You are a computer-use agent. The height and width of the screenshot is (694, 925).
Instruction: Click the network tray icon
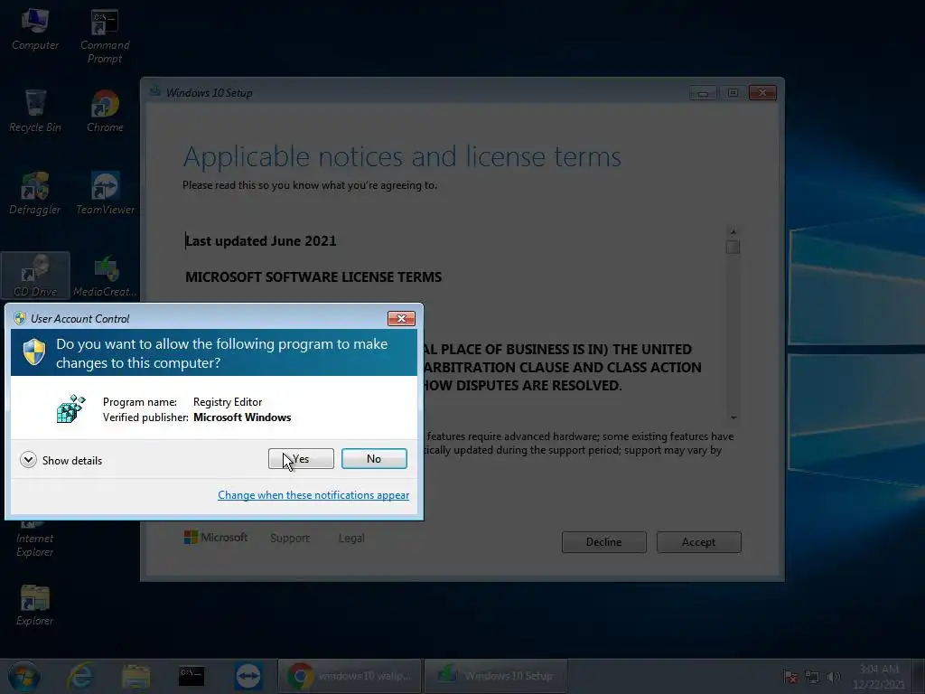[x=812, y=677]
